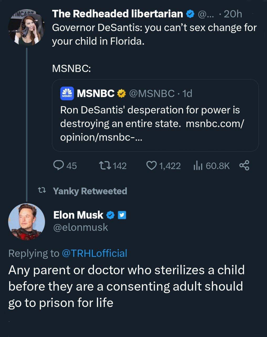Like the post with the heart icon

click(x=151, y=165)
